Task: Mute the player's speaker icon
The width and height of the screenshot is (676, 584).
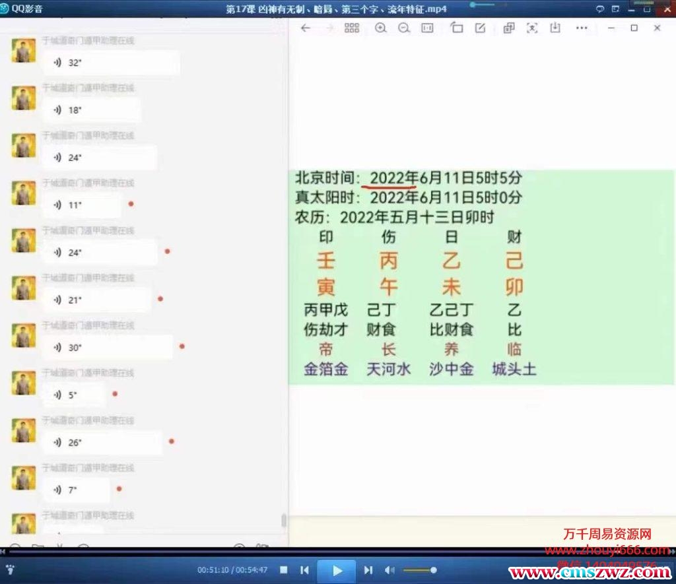Action: point(389,570)
